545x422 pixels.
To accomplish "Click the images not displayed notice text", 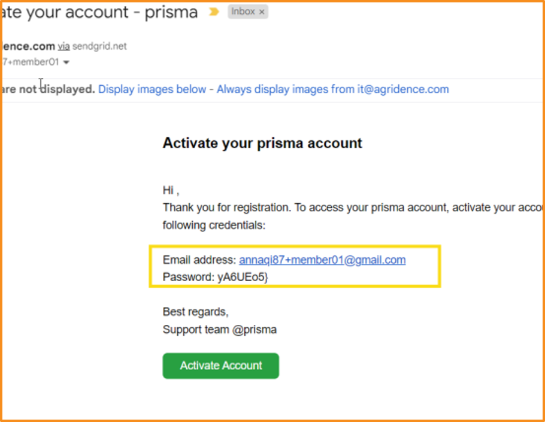I will pyautogui.click(x=49, y=89).
